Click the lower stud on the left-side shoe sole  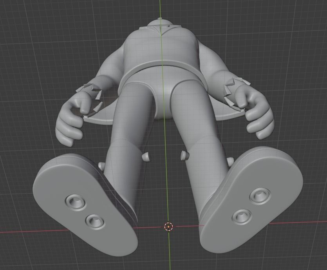(x=95, y=221)
